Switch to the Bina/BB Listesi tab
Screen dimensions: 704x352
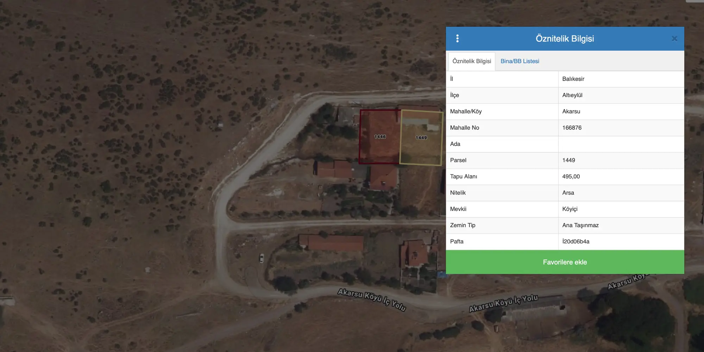click(520, 61)
